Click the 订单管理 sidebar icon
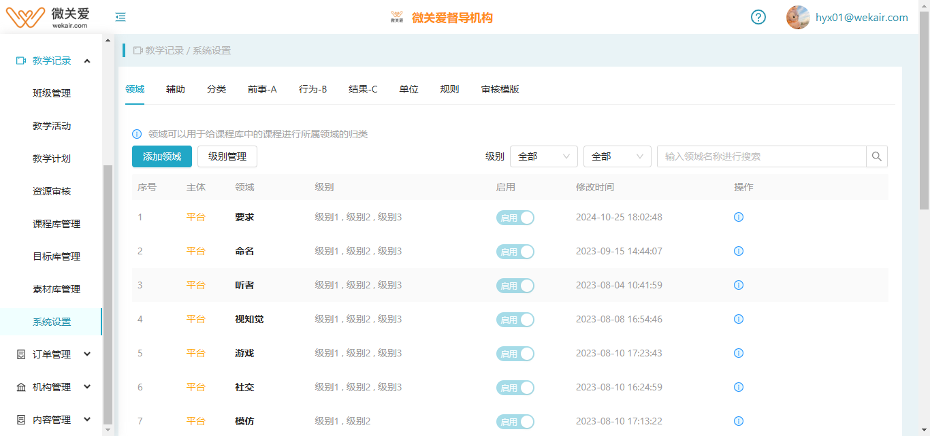Image resolution: width=930 pixels, height=436 pixels. click(x=21, y=354)
